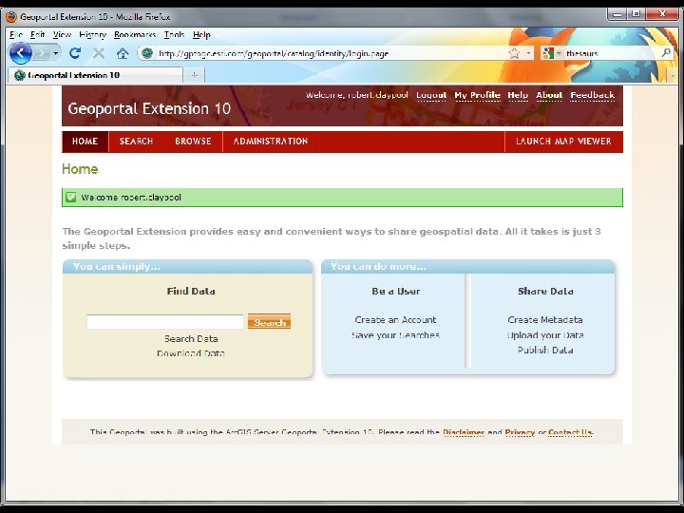Open the History menu
684x513 pixels.
point(92,34)
